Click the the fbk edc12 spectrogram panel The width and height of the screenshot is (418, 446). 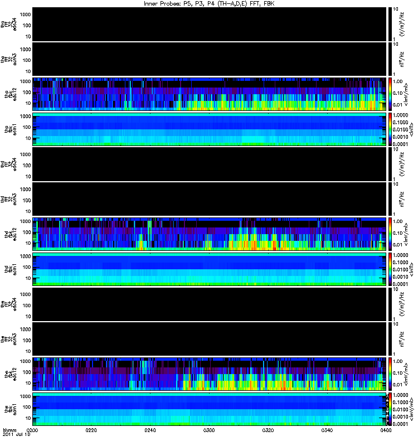point(210,374)
